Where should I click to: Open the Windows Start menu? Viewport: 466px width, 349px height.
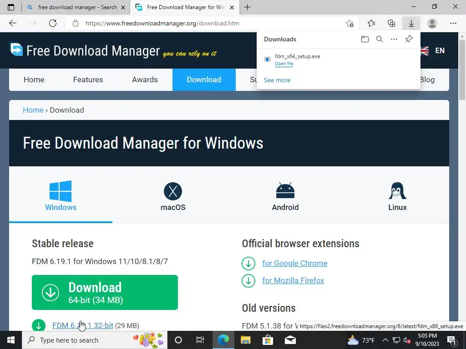tap(11, 340)
